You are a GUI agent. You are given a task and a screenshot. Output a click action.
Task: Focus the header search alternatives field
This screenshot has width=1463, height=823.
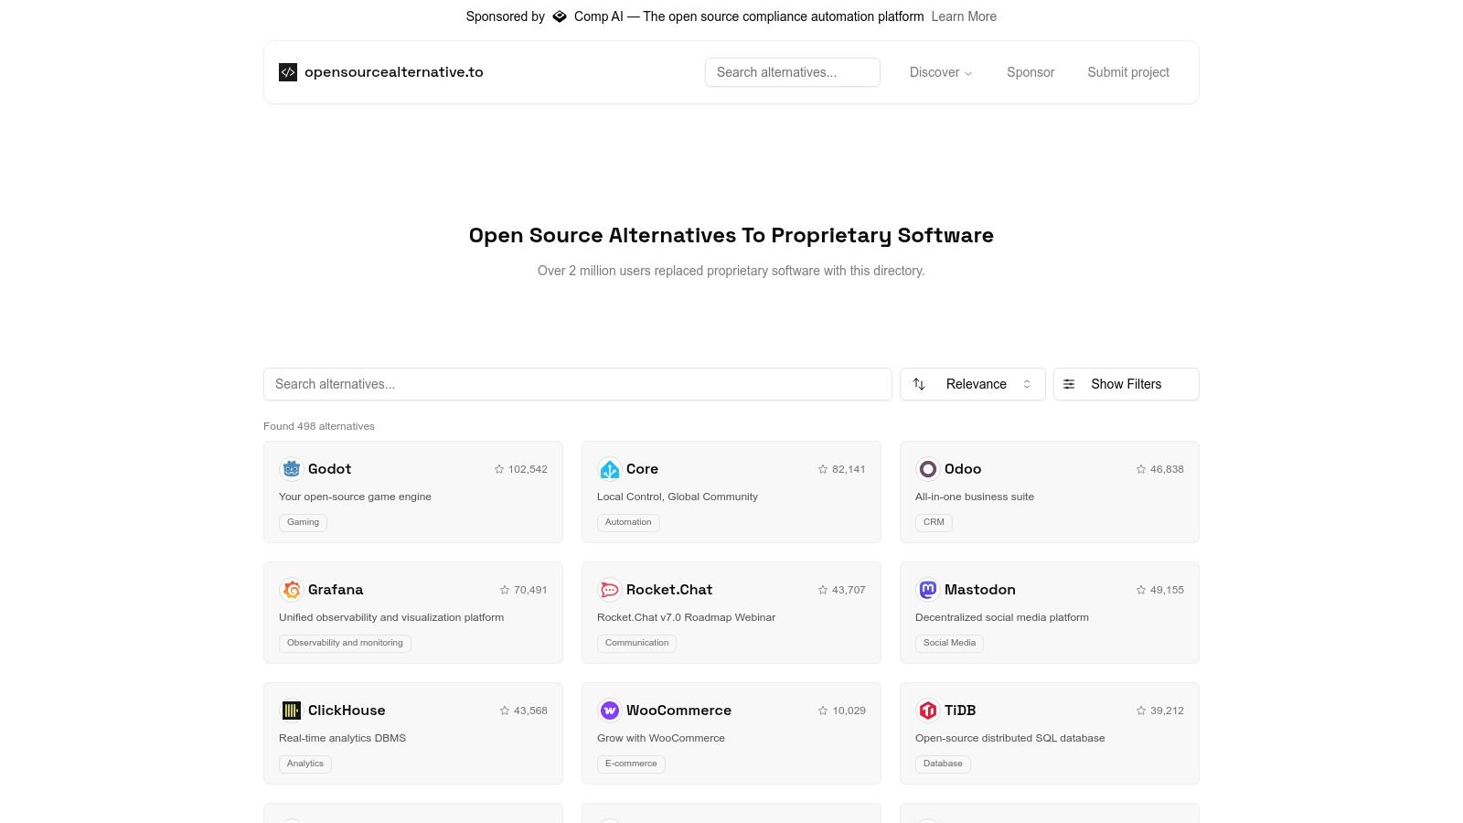point(792,72)
